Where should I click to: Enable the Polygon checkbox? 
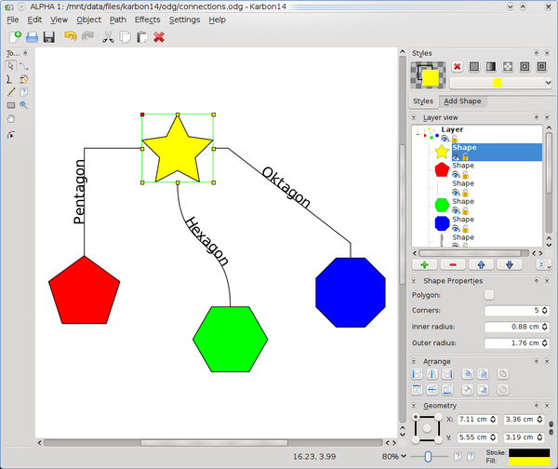point(489,295)
